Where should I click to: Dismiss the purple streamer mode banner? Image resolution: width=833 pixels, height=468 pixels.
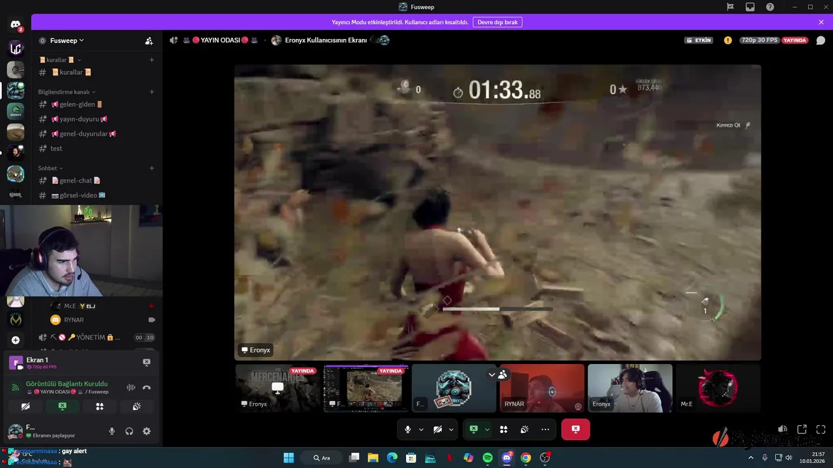coord(821,22)
